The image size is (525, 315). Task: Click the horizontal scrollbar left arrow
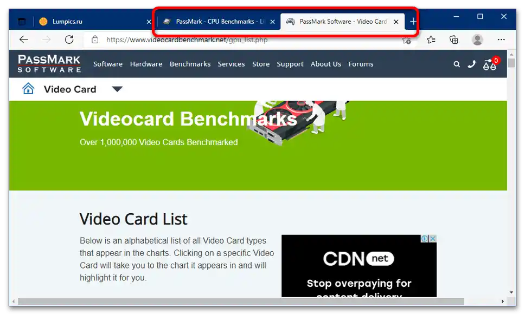14,301
